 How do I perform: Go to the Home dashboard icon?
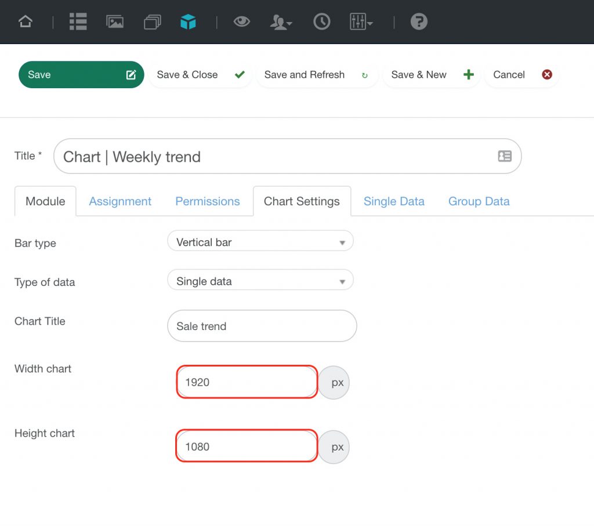click(26, 21)
